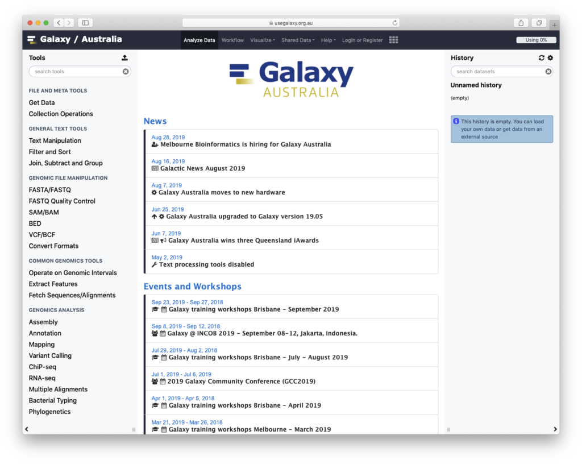Clear the search tools field with X icon

[126, 71]
